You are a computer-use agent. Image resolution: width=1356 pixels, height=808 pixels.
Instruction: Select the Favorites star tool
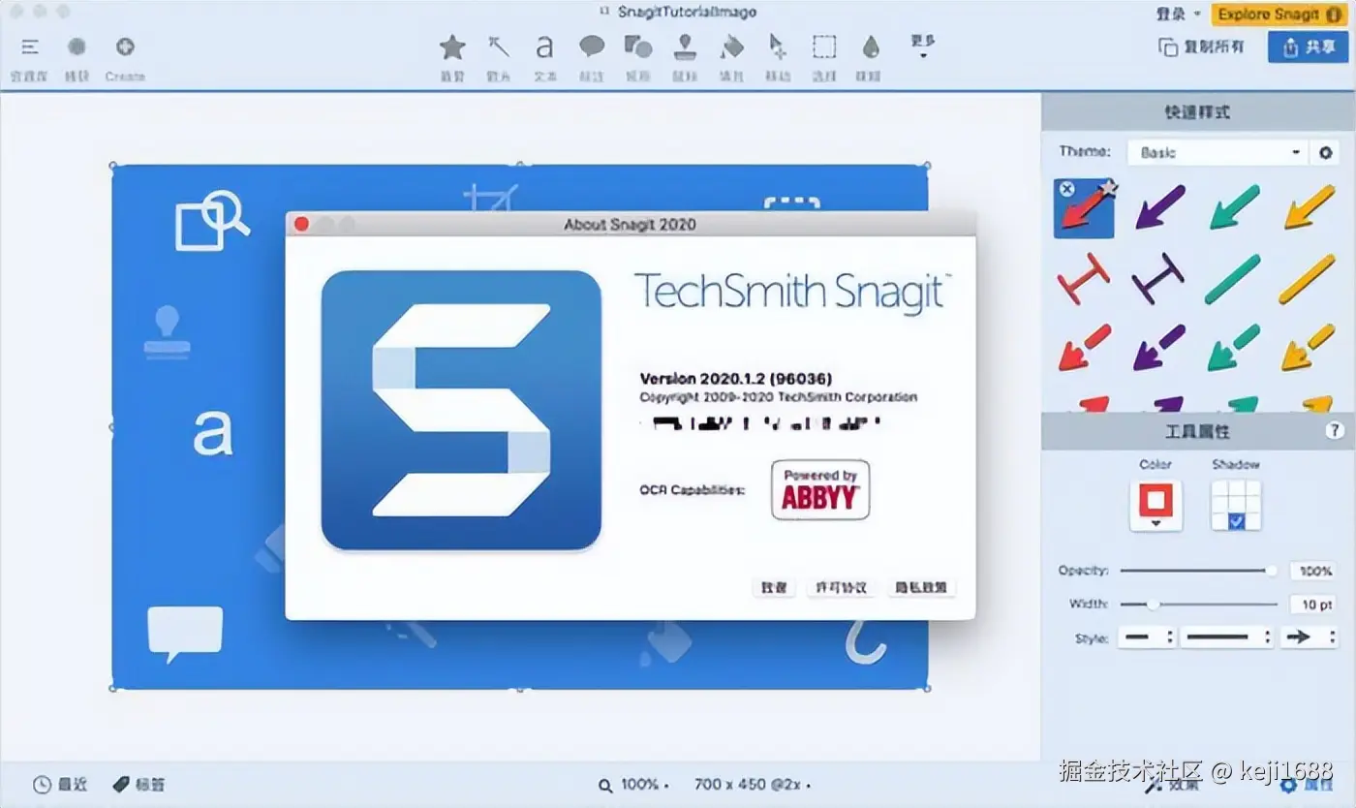click(452, 47)
